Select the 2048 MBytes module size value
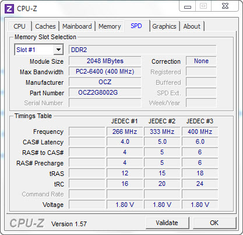 [105, 61]
